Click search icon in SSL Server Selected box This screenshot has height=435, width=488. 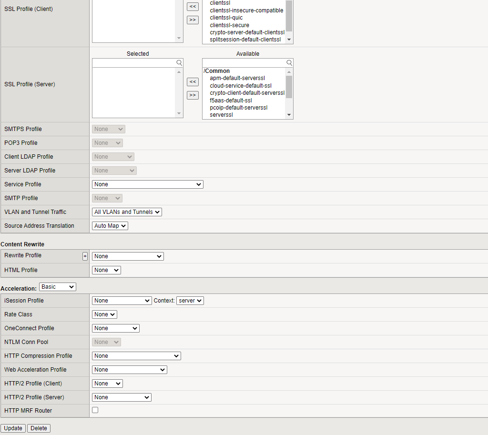pos(179,63)
